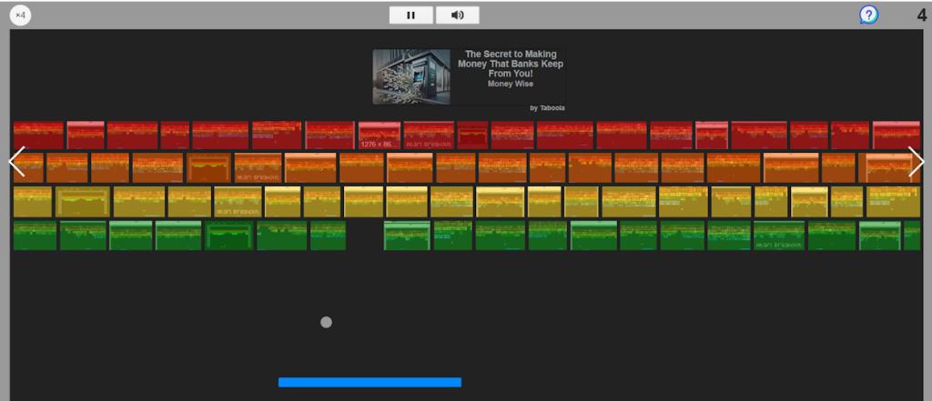Mute the game sound

457,15
